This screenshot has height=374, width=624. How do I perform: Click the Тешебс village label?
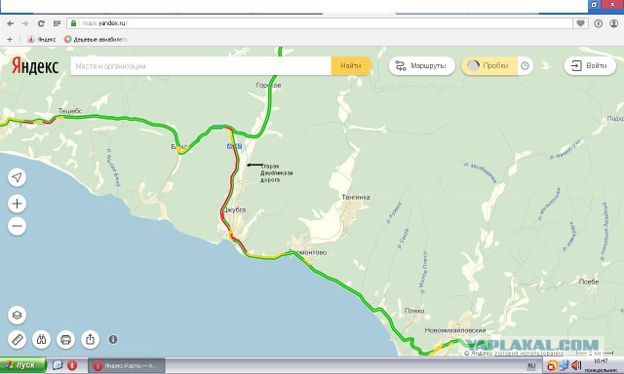(70, 111)
